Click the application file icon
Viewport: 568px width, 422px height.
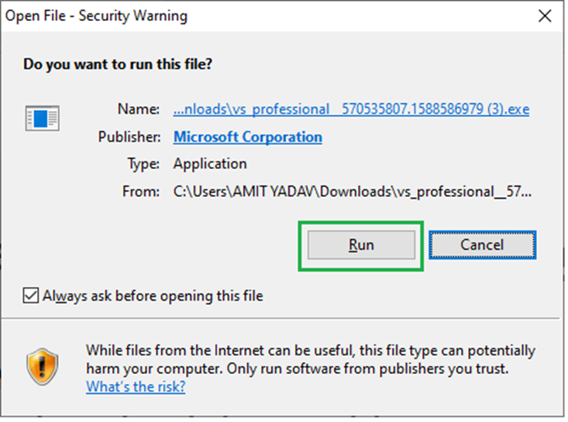point(42,118)
